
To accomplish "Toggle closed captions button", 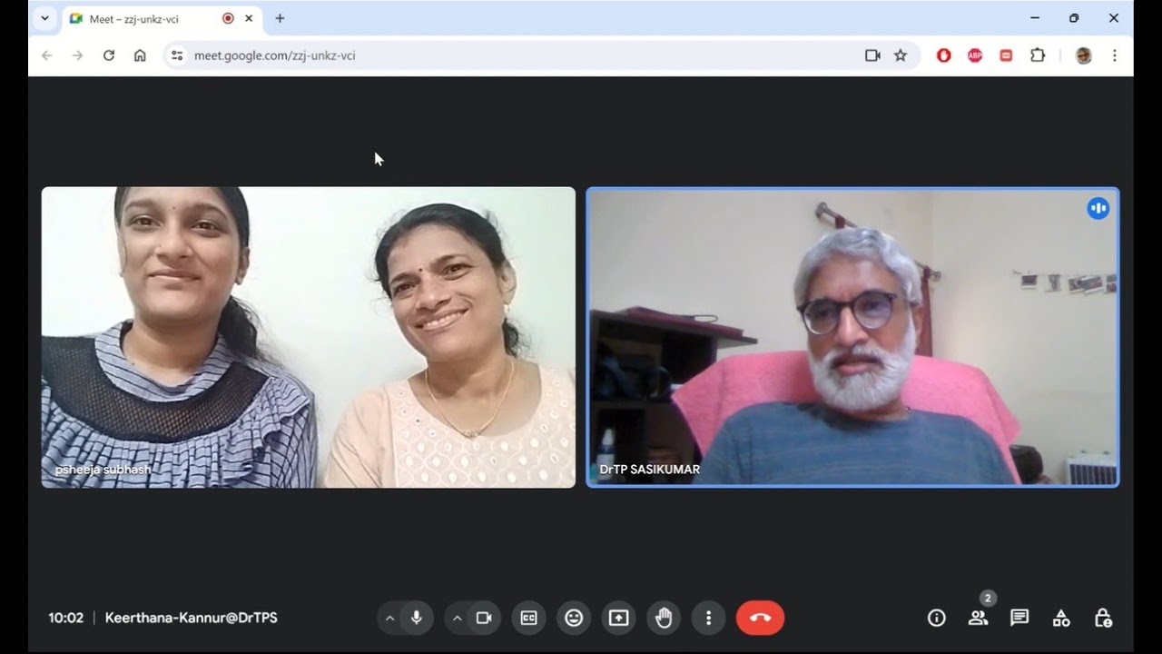I will (528, 618).
